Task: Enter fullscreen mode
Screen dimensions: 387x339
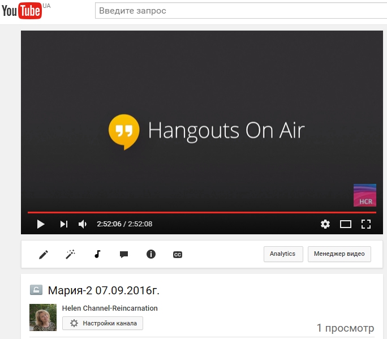Action: (x=365, y=224)
